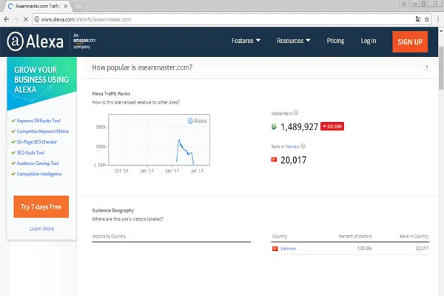
Task: Click the Vietnam rank value 20,017 heading
Action: [x=293, y=160]
